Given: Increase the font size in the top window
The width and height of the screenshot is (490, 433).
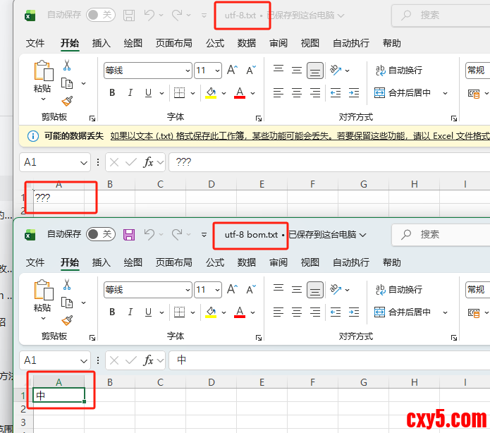Looking at the screenshot, I should (x=232, y=70).
